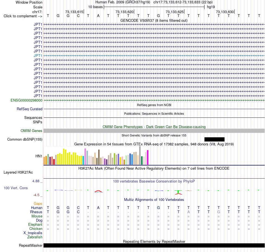Click the dark brown bar in GTEx chart
This screenshot has width=265, height=252.
99,157
